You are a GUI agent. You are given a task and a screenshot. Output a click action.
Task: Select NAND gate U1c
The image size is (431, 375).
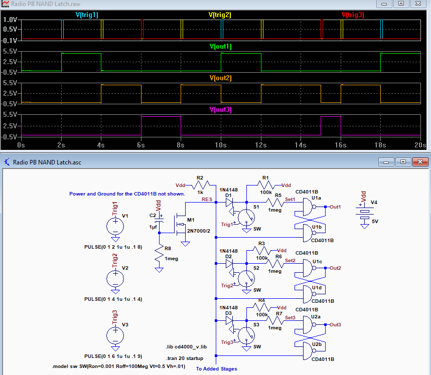pos(310,268)
